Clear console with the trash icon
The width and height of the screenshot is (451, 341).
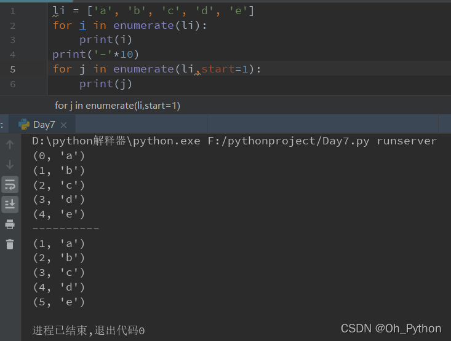[10, 244]
